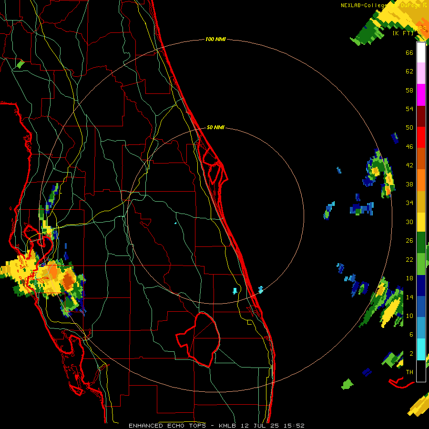
Task: Select the 18 scale label
Action: pyautogui.click(x=409, y=278)
